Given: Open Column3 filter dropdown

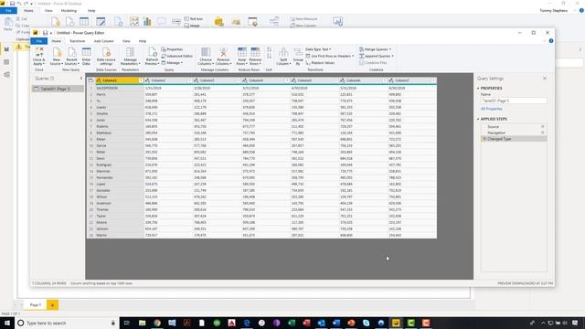Looking at the screenshot, I should [x=238, y=80].
